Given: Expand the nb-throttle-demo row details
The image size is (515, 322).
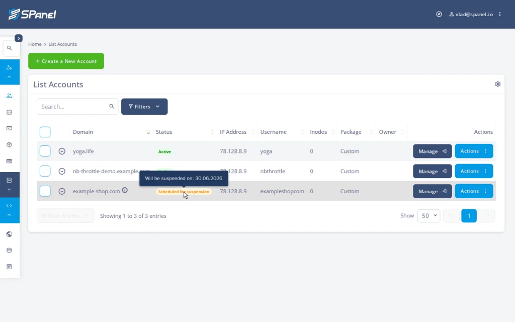Looking at the screenshot, I should pyautogui.click(x=62, y=171).
